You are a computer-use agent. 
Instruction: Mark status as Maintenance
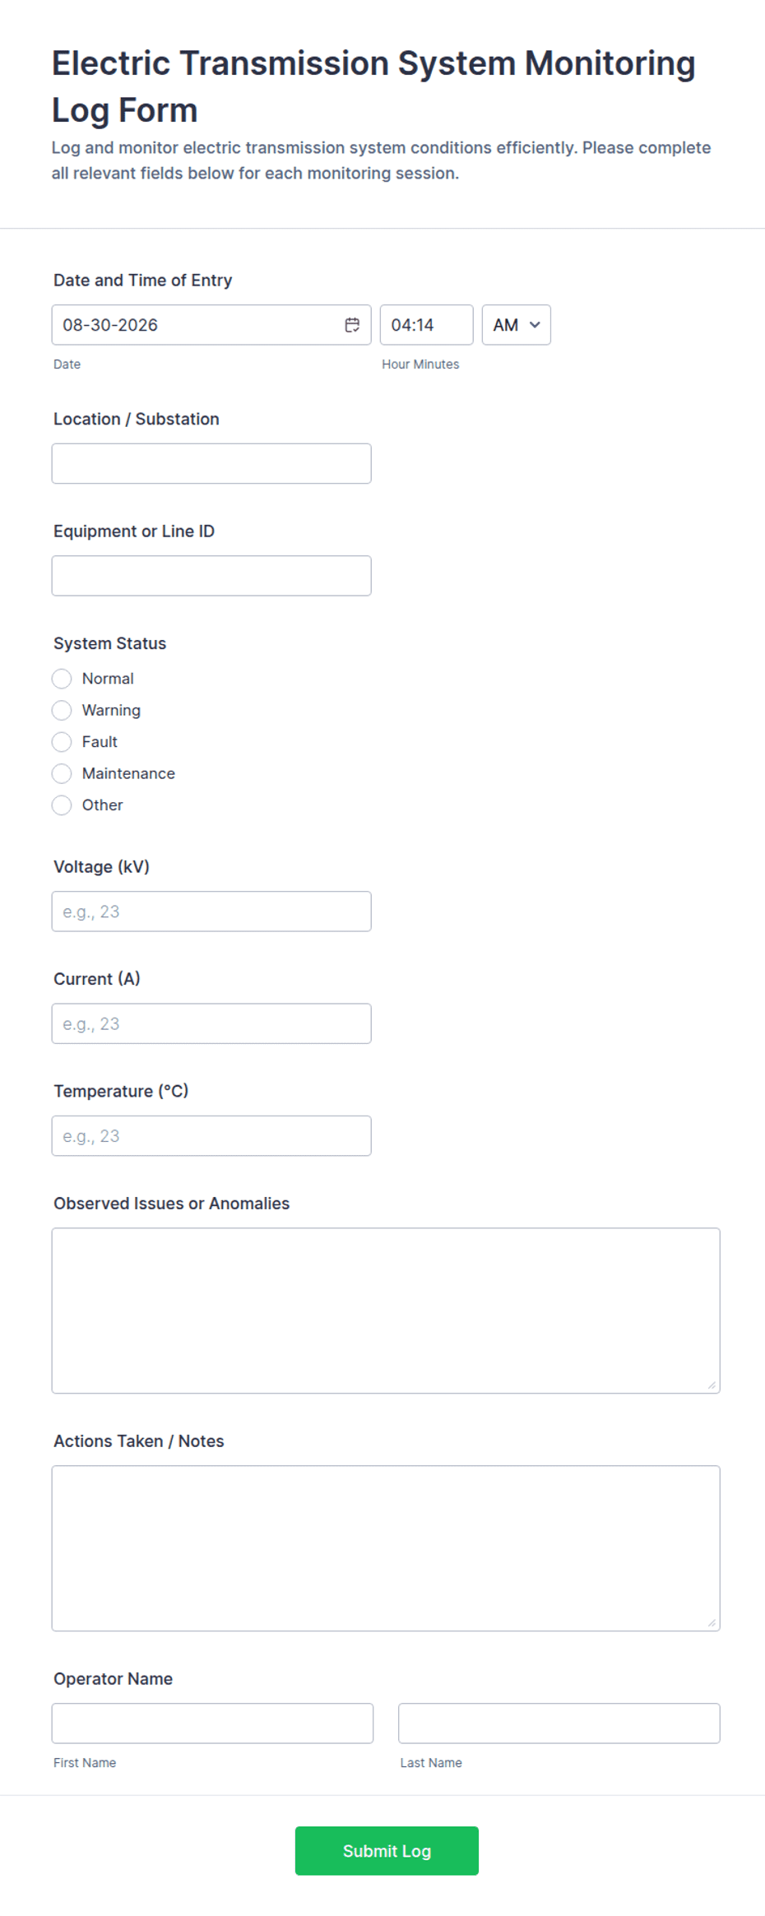[x=62, y=773]
